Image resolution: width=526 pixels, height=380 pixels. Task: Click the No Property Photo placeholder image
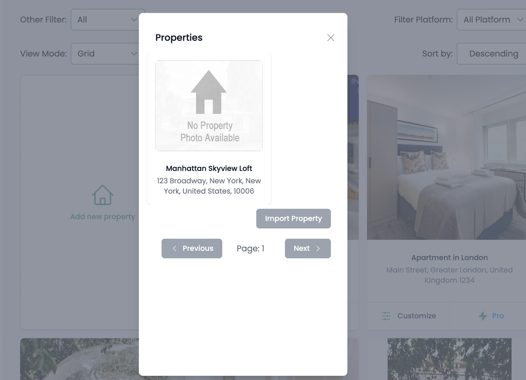point(209,106)
